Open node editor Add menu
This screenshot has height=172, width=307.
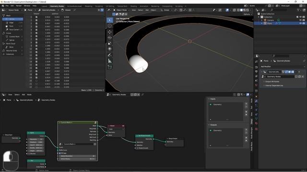(24, 95)
